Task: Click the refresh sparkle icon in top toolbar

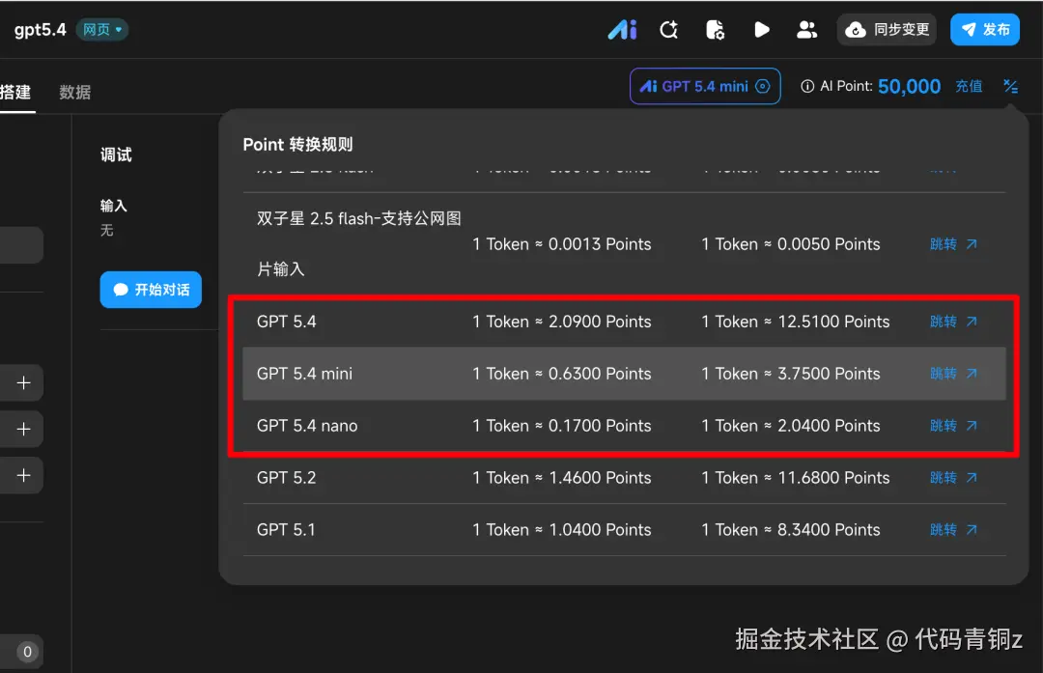Action: (668, 29)
